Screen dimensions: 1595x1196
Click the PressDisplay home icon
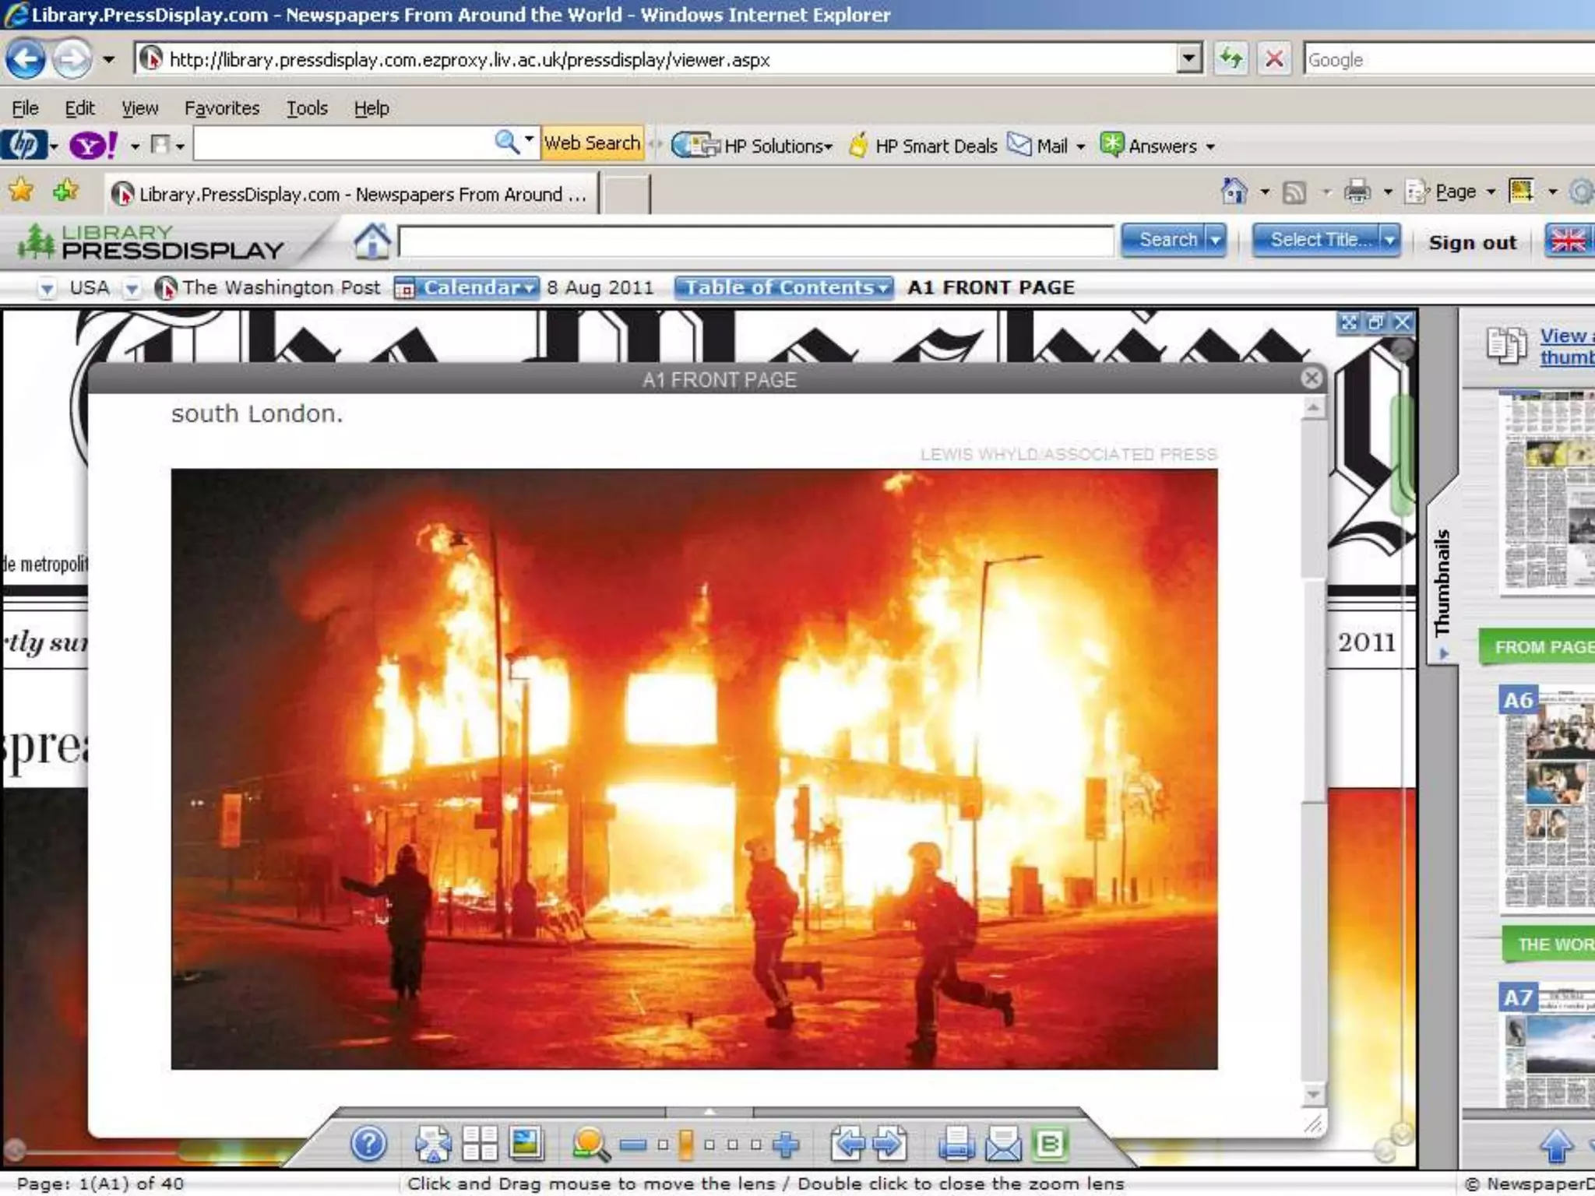(372, 241)
